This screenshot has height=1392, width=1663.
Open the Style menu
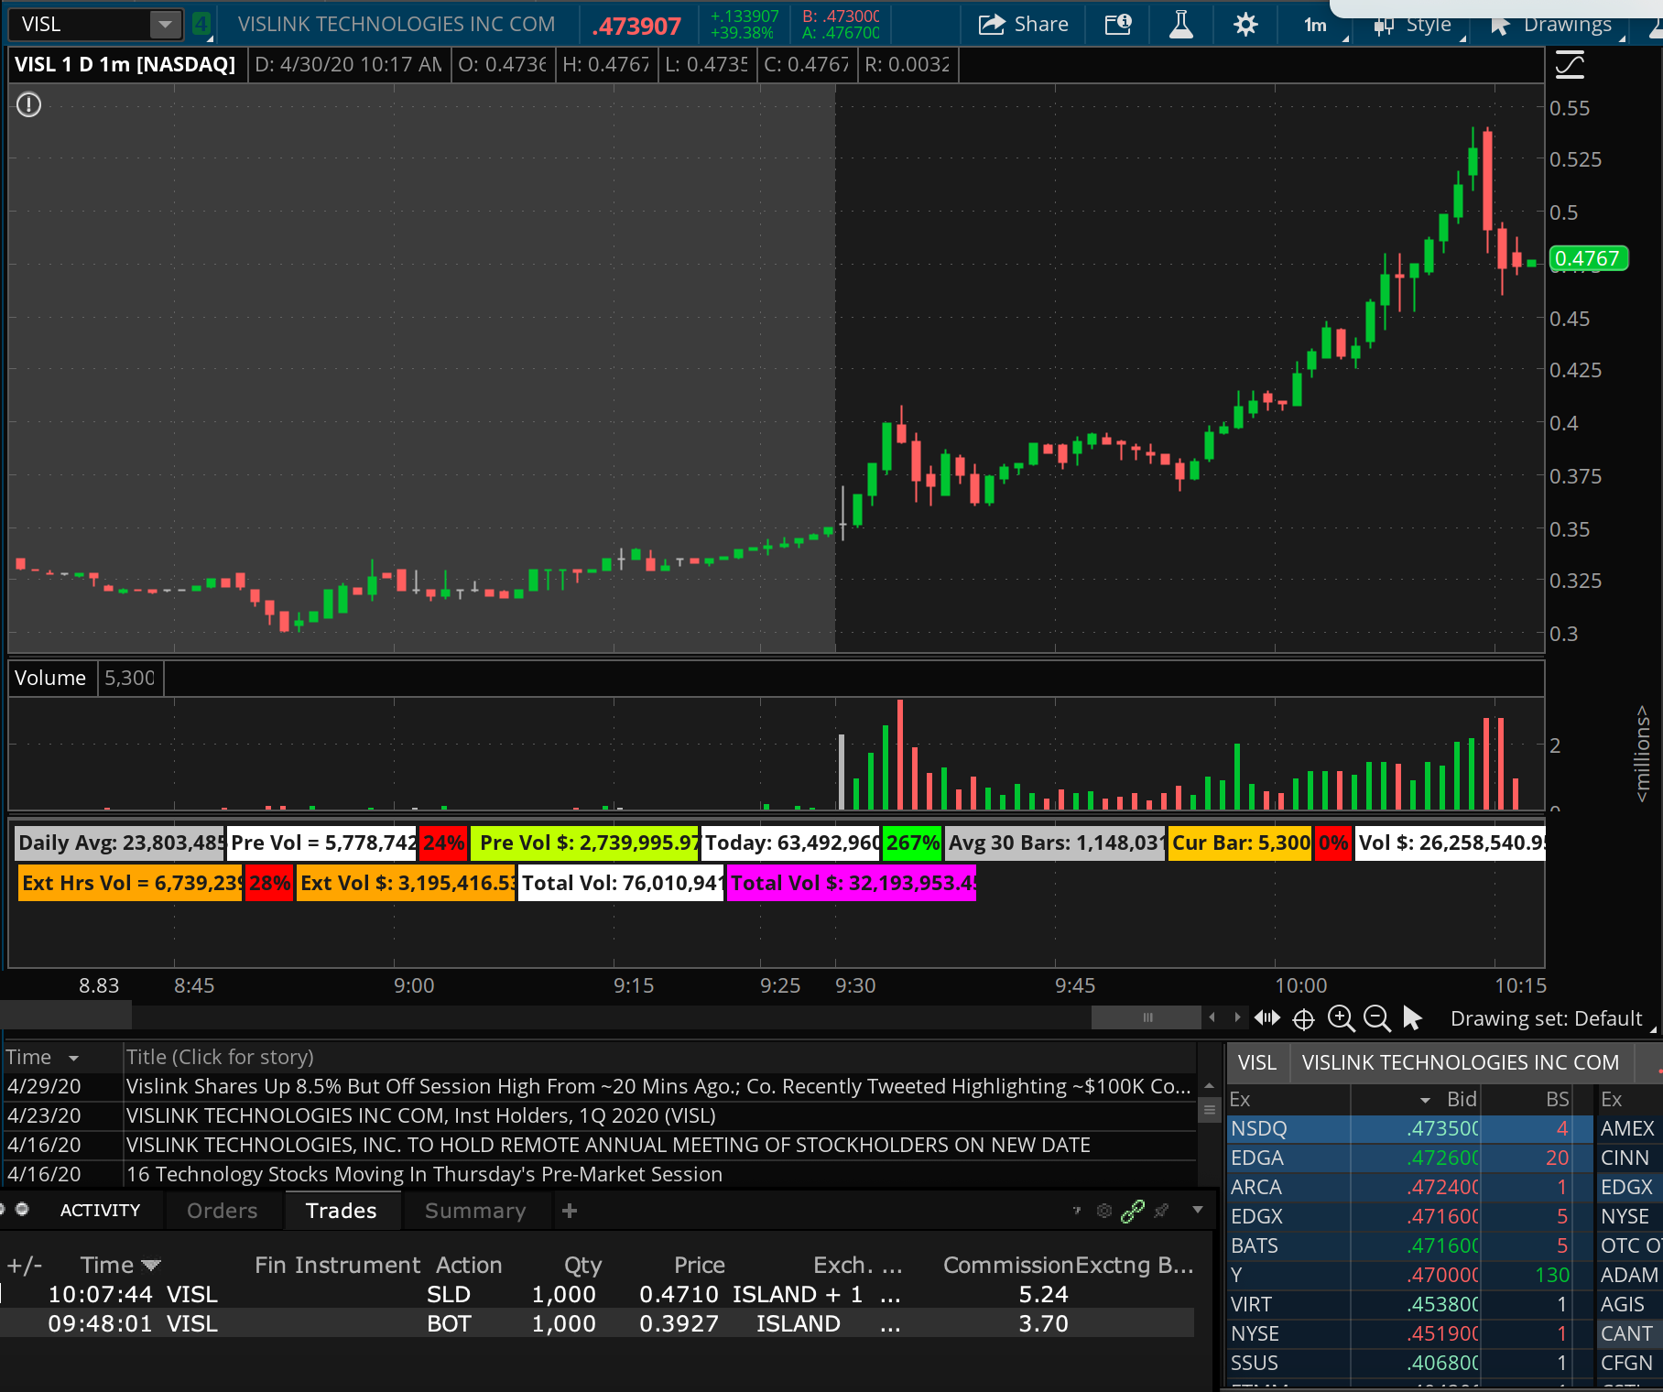pyautogui.click(x=1414, y=25)
